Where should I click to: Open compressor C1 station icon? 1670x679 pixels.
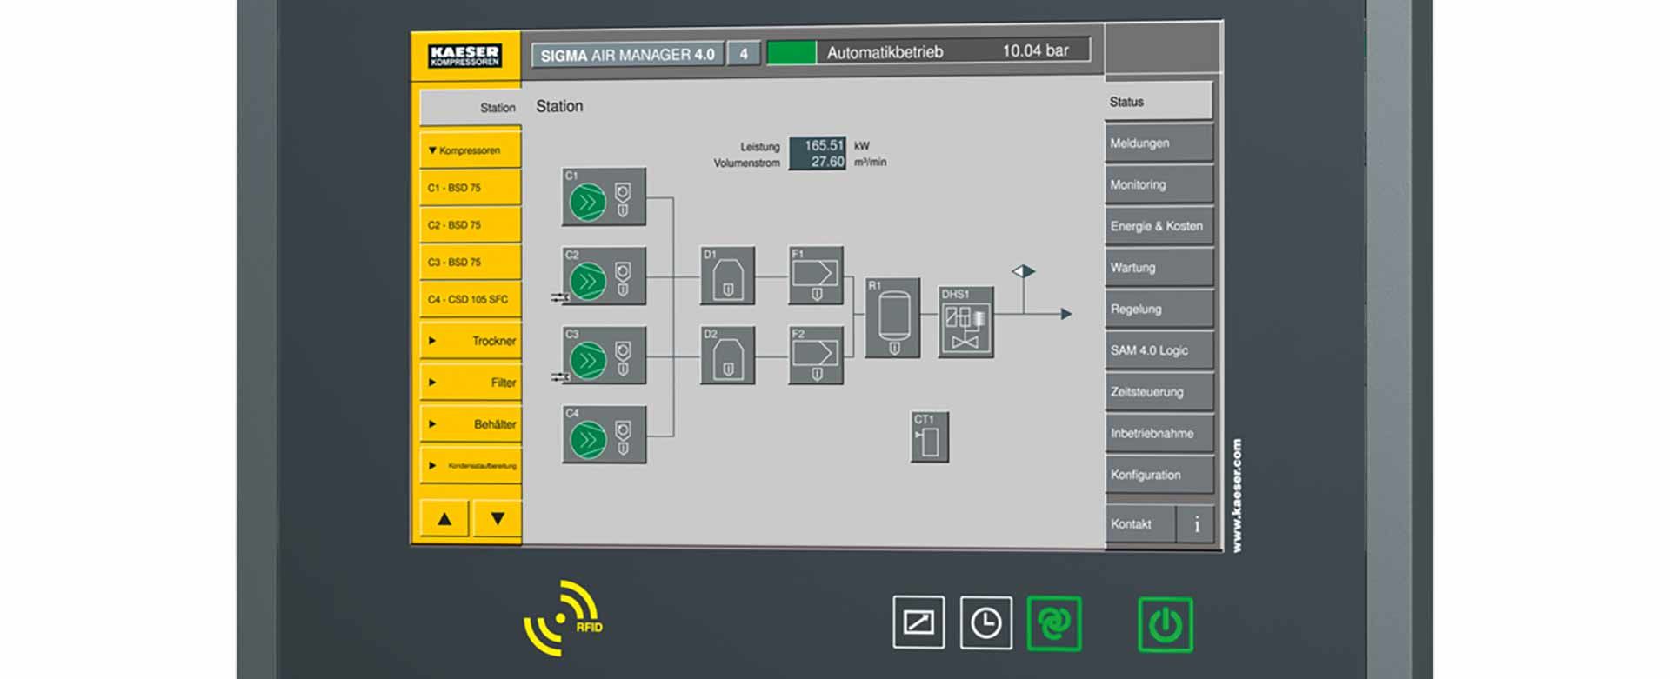(x=604, y=196)
